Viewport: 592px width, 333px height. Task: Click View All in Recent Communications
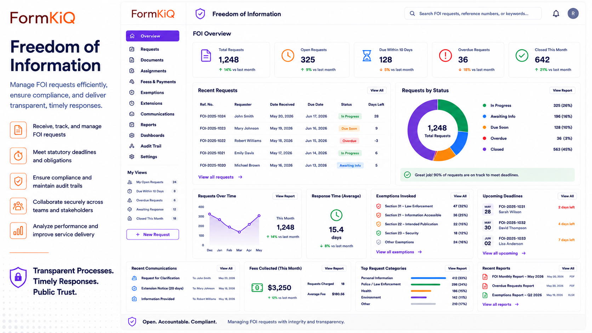tap(226, 269)
